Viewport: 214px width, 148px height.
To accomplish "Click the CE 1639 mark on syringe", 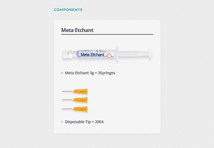I will (x=101, y=51).
